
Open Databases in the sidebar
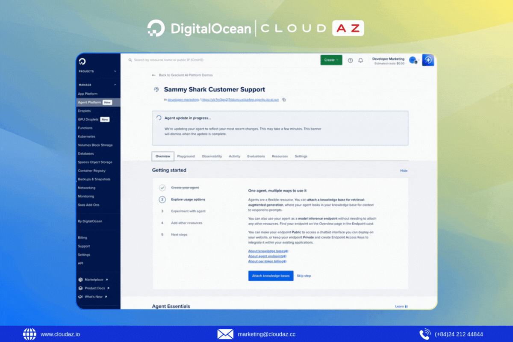click(x=86, y=153)
